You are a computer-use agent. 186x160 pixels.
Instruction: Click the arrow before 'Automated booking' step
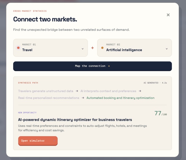tap(83, 98)
